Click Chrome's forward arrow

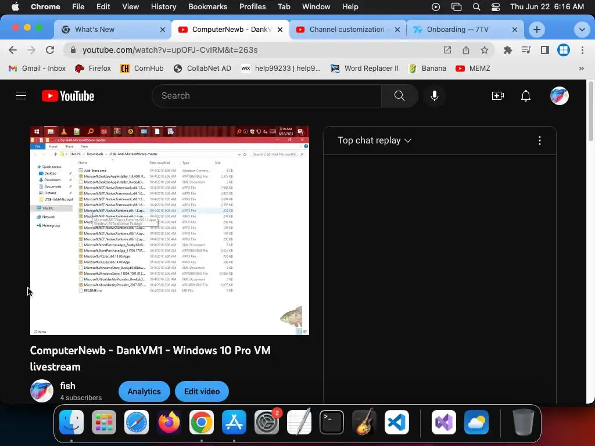pos(31,50)
